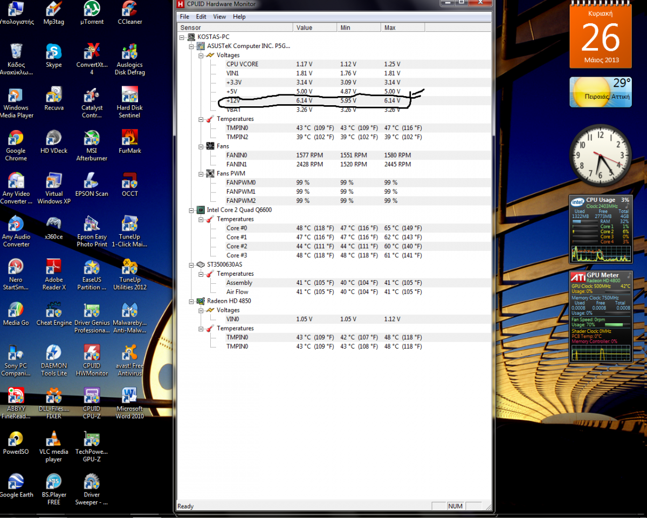This screenshot has height=518, width=647.
Task: Click the calendar gadget showing 26
Action: click(x=601, y=35)
